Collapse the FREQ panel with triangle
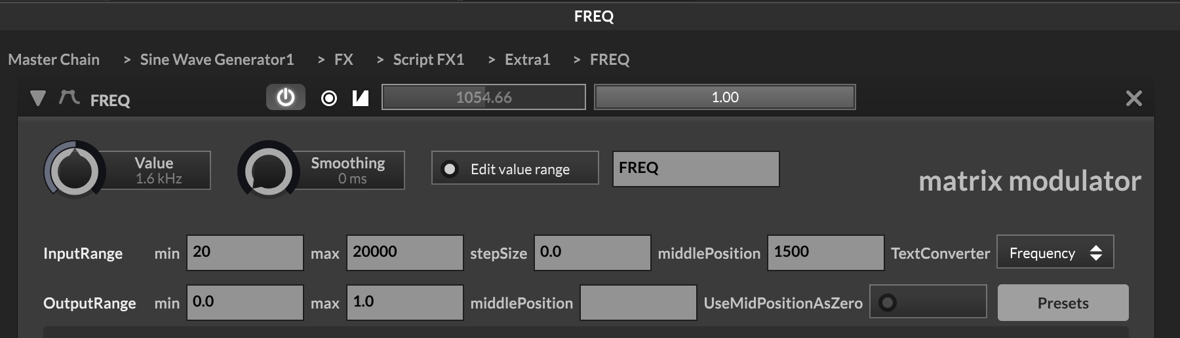Image resolution: width=1180 pixels, height=338 pixels. click(38, 99)
